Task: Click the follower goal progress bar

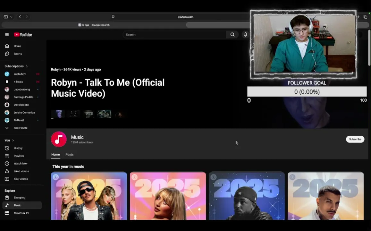Action: click(307, 91)
